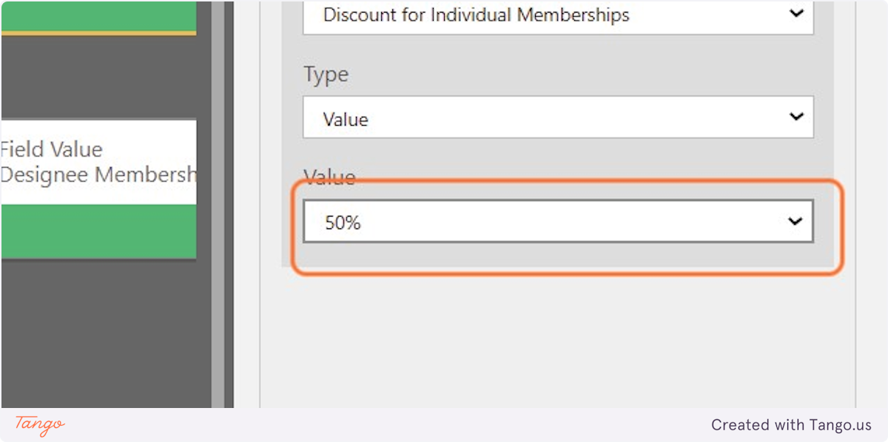Click the dark gray canvas background
Screen dimensions: 888x442
coord(98,333)
